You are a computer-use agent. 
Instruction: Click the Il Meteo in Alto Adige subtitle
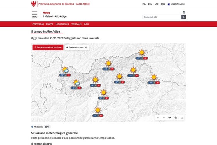[55, 16]
